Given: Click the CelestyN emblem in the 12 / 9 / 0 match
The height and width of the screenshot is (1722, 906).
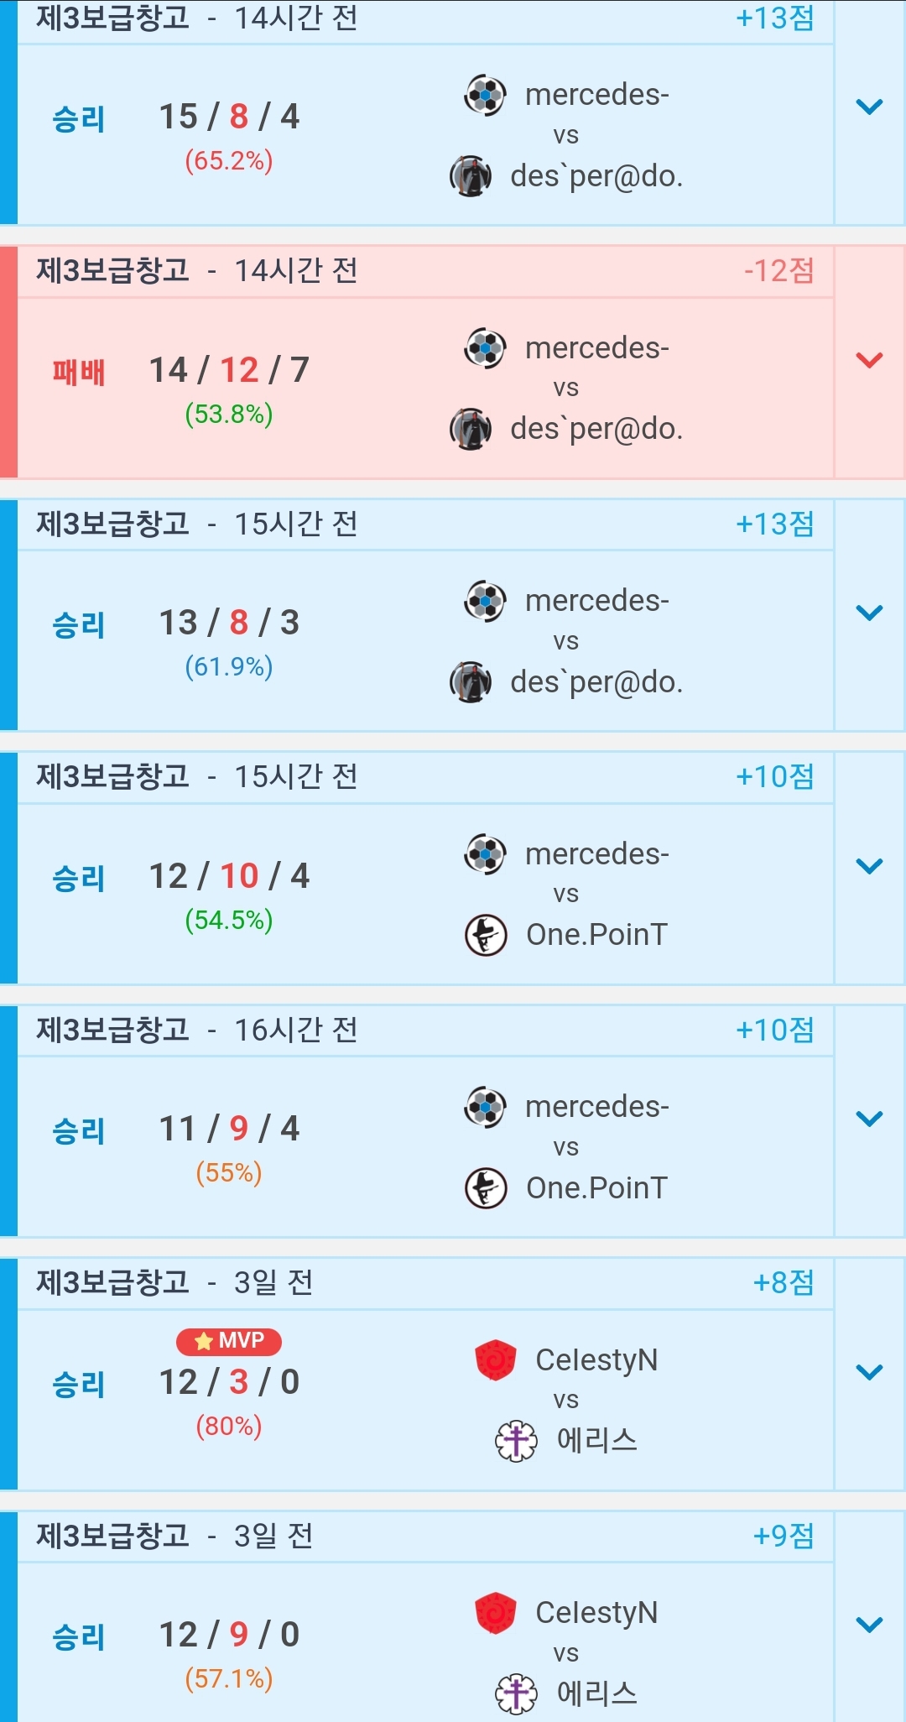Looking at the screenshot, I should coord(496,1613).
